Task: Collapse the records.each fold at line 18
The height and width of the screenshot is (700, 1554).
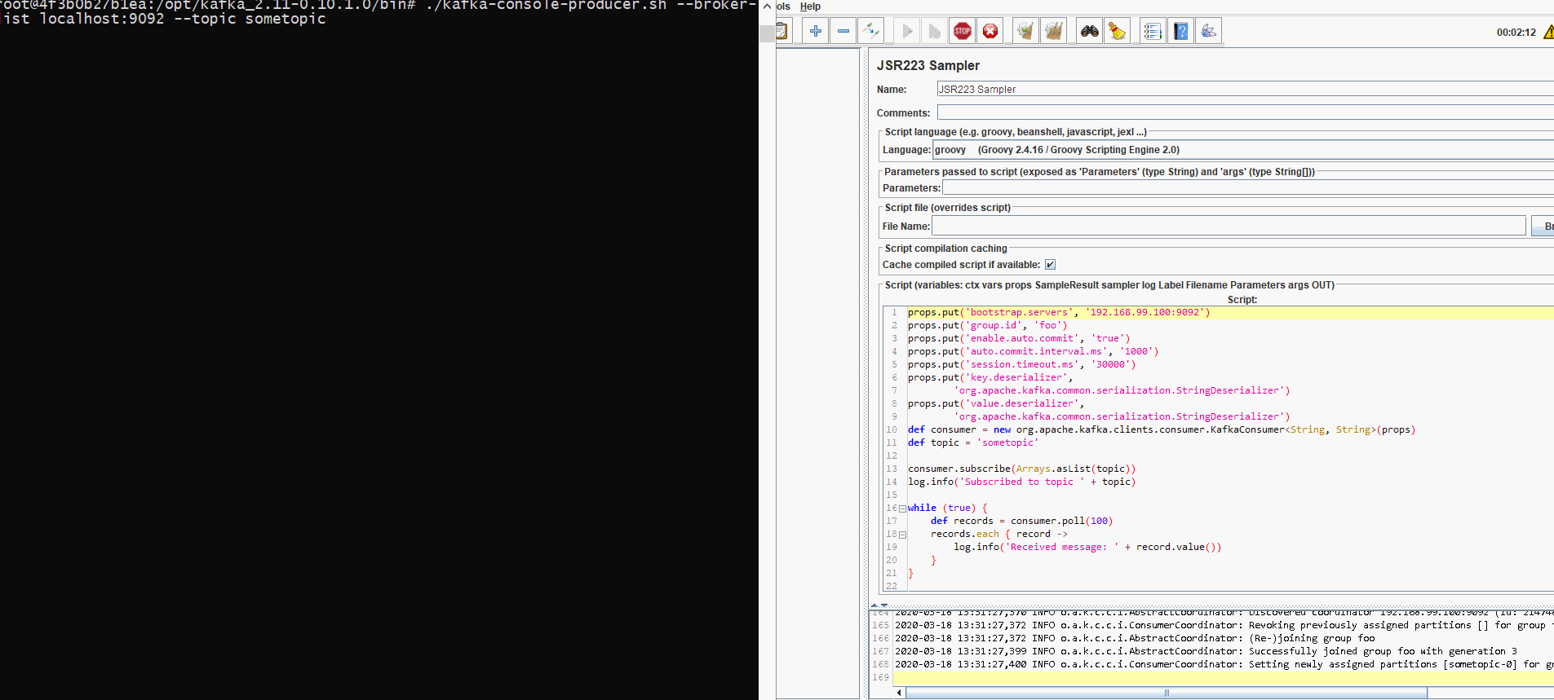Action: (902, 535)
